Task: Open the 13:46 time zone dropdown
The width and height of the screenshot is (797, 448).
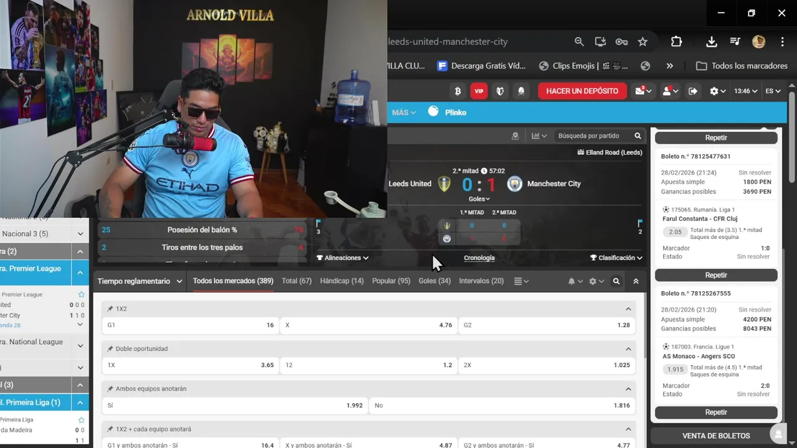Action: 745,91
